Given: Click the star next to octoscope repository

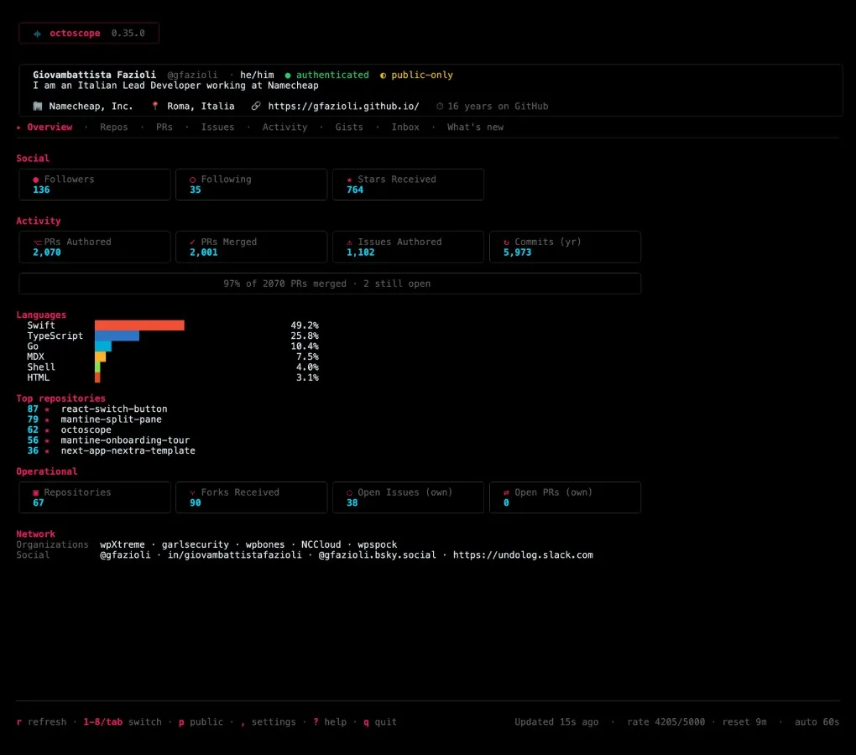Looking at the screenshot, I should 47,430.
